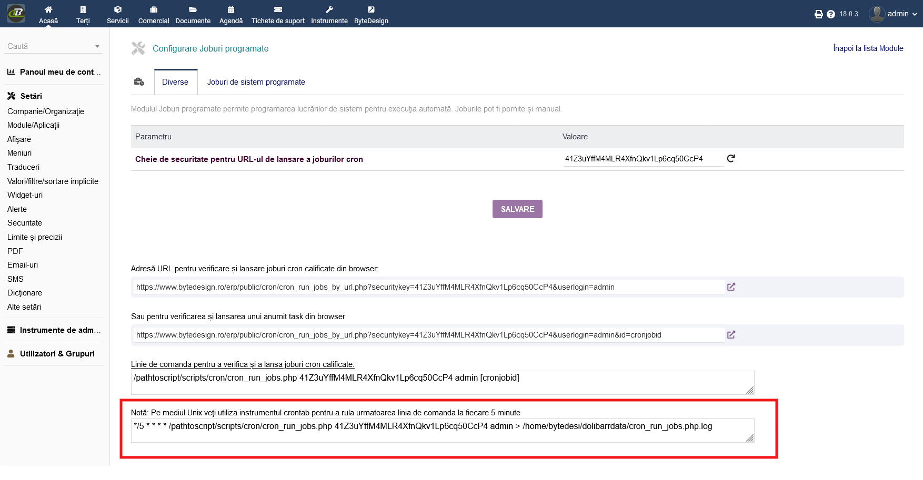
Task: Click the Tichete de suport icon
Action: click(x=278, y=9)
